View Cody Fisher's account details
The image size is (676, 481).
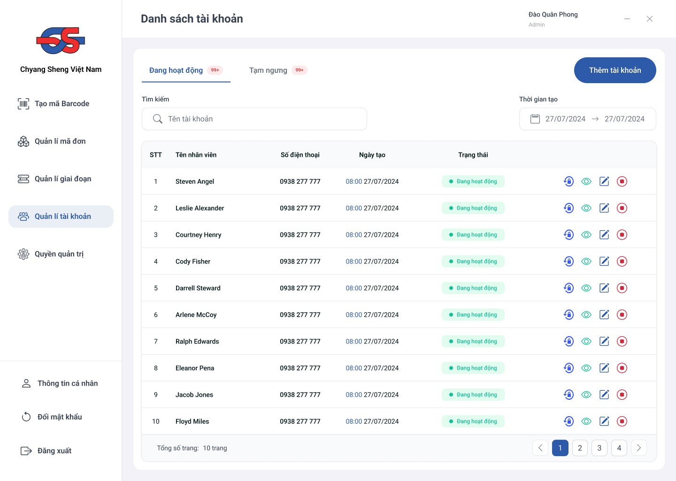tap(586, 261)
